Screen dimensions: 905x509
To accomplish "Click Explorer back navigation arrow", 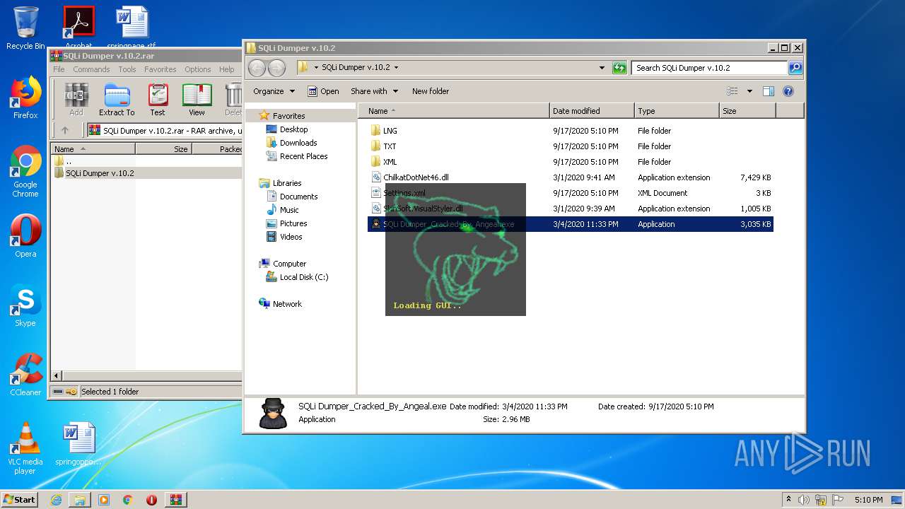I will [x=257, y=68].
